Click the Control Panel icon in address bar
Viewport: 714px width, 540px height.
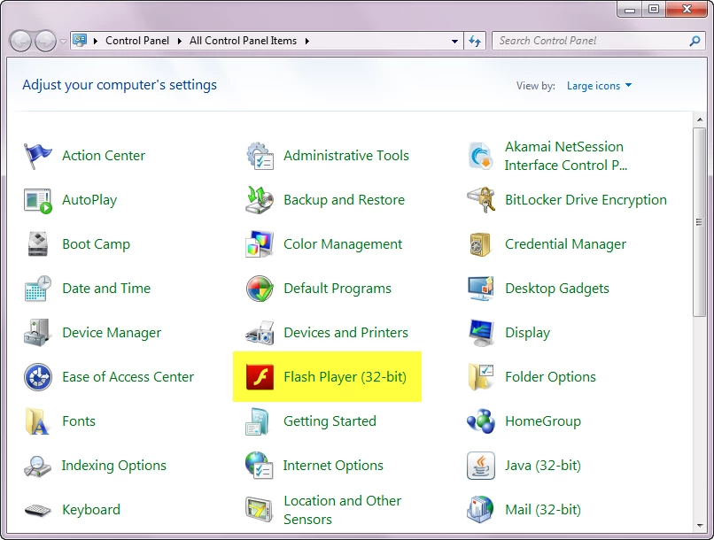(80, 41)
